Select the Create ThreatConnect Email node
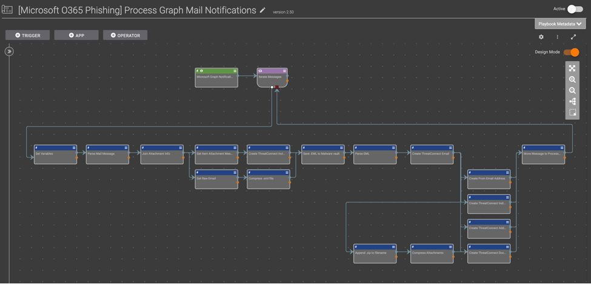591x284 pixels. (x=432, y=154)
